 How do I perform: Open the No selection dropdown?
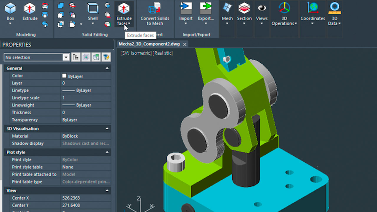point(66,57)
